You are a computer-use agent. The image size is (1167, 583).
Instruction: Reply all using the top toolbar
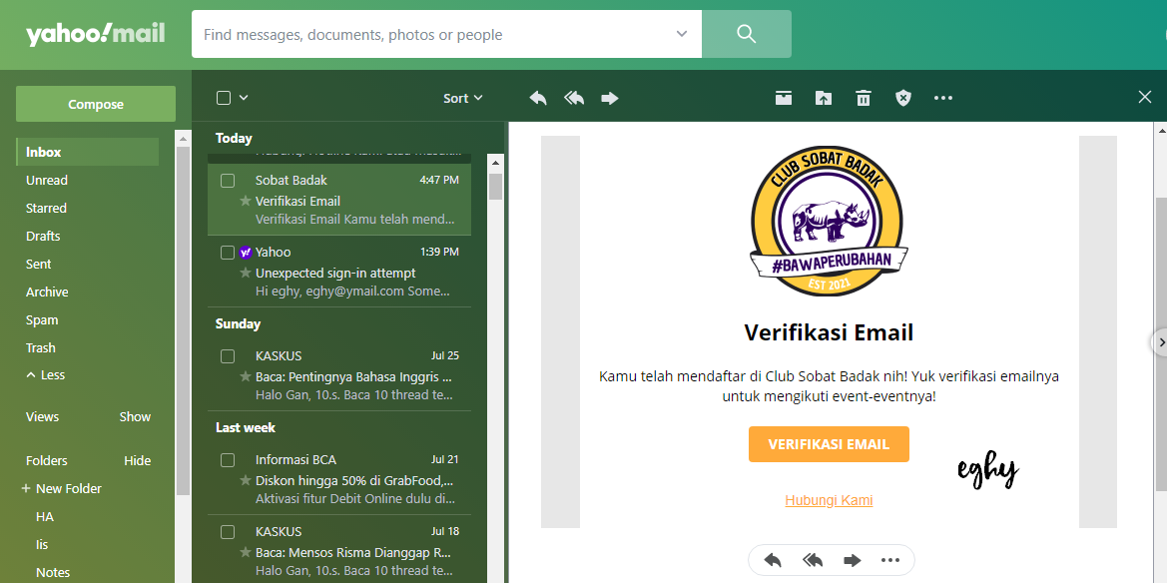point(574,98)
